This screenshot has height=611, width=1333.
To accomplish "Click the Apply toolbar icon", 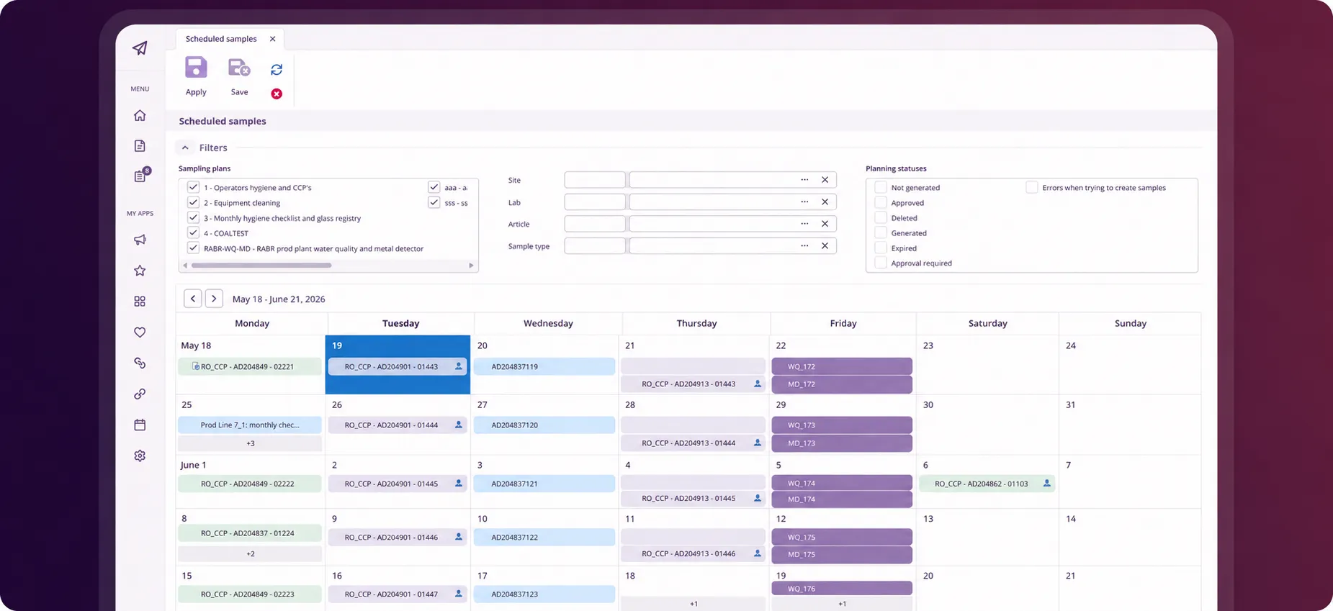I will click(x=196, y=68).
